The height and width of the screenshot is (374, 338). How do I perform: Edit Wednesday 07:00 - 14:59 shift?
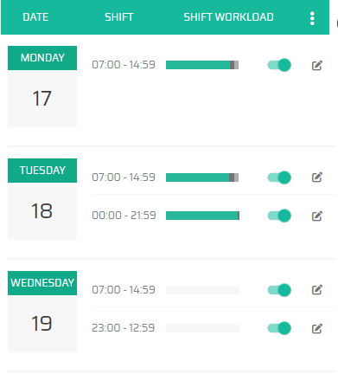(x=317, y=290)
